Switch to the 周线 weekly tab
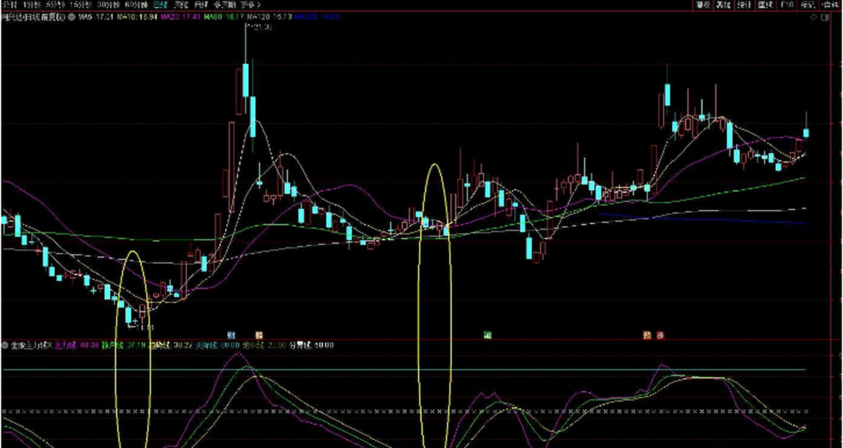Viewport: 843px width, 448px height. [x=181, y=5]
